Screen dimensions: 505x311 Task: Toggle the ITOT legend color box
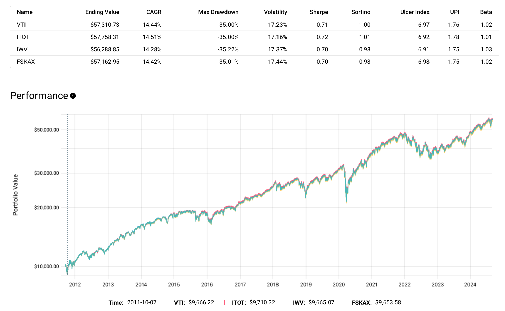227,303
